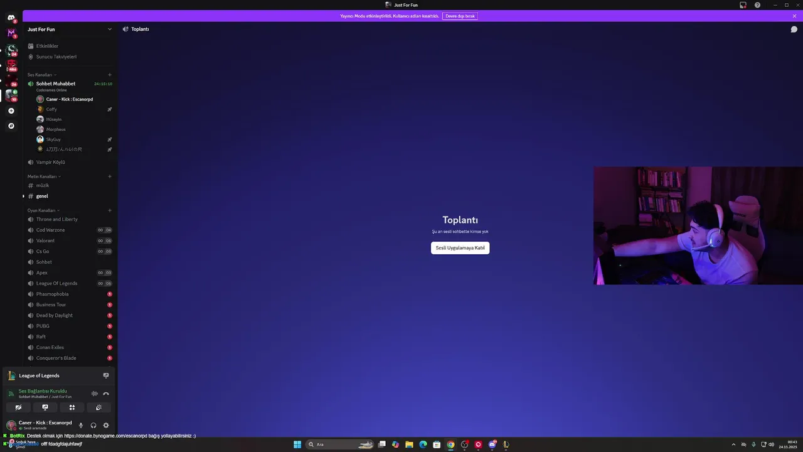Open activities launcher button
Viewport: 803px width, 452px height.
pyautogui.click(x=72, y=407)
